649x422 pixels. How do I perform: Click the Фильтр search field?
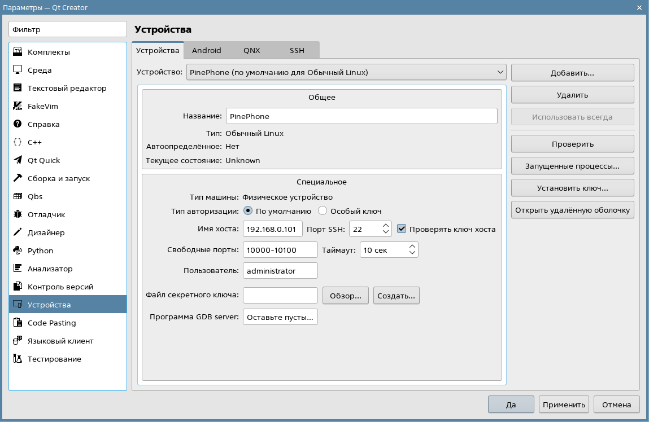(68, 29)
